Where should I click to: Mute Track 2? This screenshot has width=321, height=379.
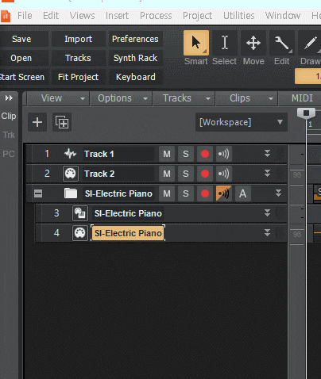tap(167, 174)
